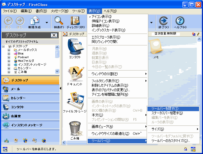Choose ステータスバーを隠す in submenu
This screenshot has width=203, height=154.
point(167,113)
